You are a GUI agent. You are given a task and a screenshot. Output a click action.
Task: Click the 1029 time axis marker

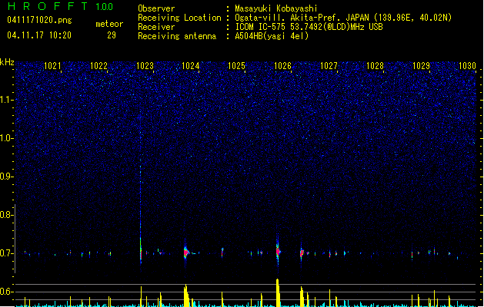(x=421, y=66)
